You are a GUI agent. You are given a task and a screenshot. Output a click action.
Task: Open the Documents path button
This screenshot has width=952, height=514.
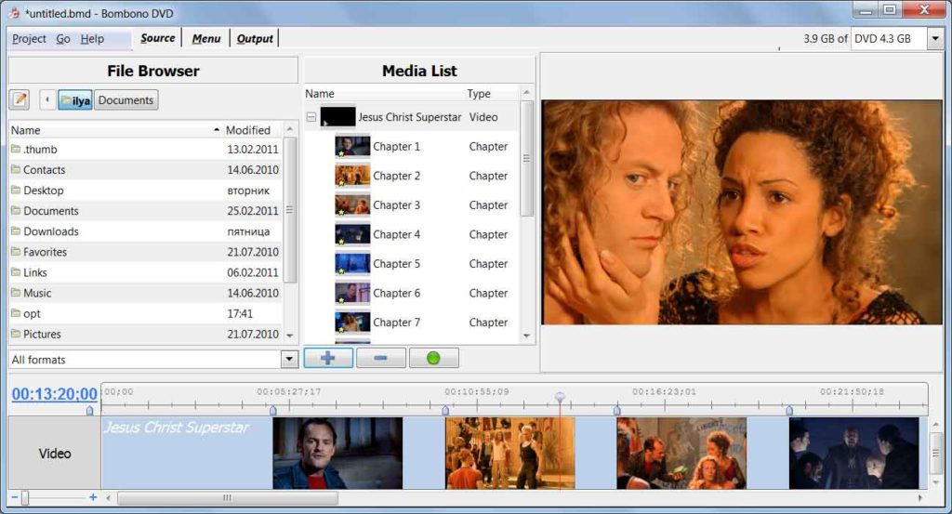pyautogui.click(x=126, y=100)
